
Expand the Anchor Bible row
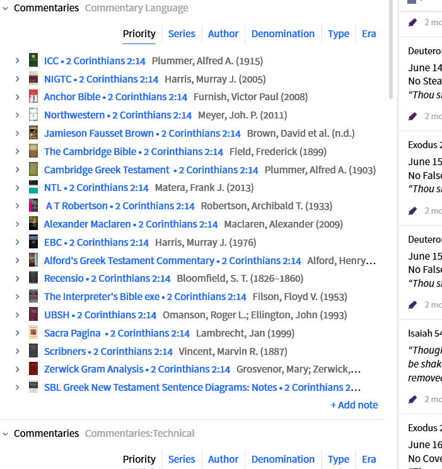tap(18, 97)
